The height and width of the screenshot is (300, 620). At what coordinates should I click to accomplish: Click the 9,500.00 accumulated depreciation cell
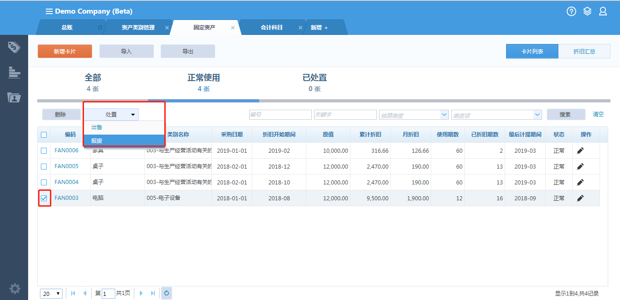[x=370, y=198]
